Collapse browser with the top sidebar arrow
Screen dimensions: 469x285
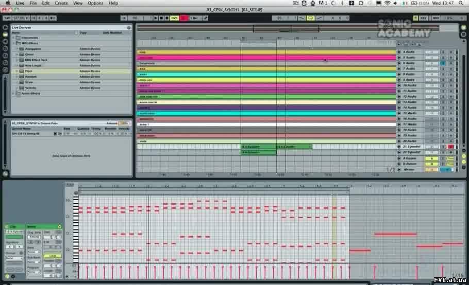pos(5,27)
